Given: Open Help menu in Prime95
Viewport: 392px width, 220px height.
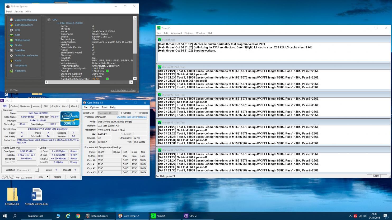Looking at the screenshot, I should tap(211, 33).
